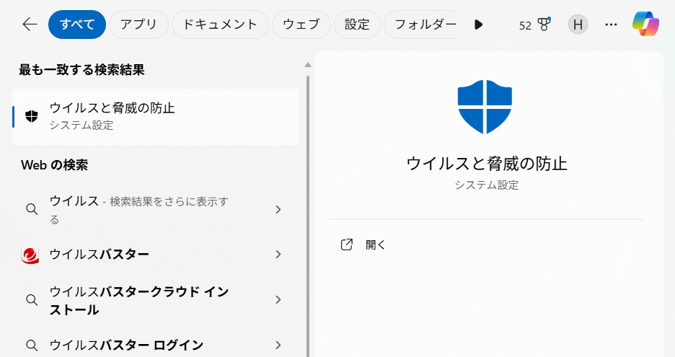The height and width of the screenshot is (357, 675).
Task: Switch to the アプリ filter tab
Action: click(139, 25)
